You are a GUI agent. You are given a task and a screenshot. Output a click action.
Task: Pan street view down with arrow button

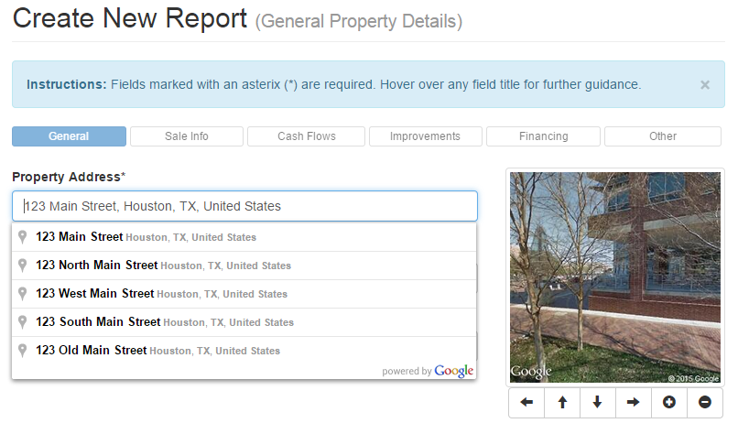[x=597, y=402]
